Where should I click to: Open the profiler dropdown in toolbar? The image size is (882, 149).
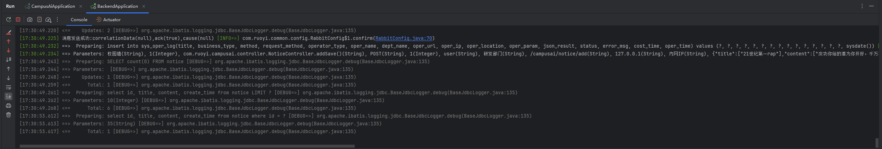click(x=48, y=20)
